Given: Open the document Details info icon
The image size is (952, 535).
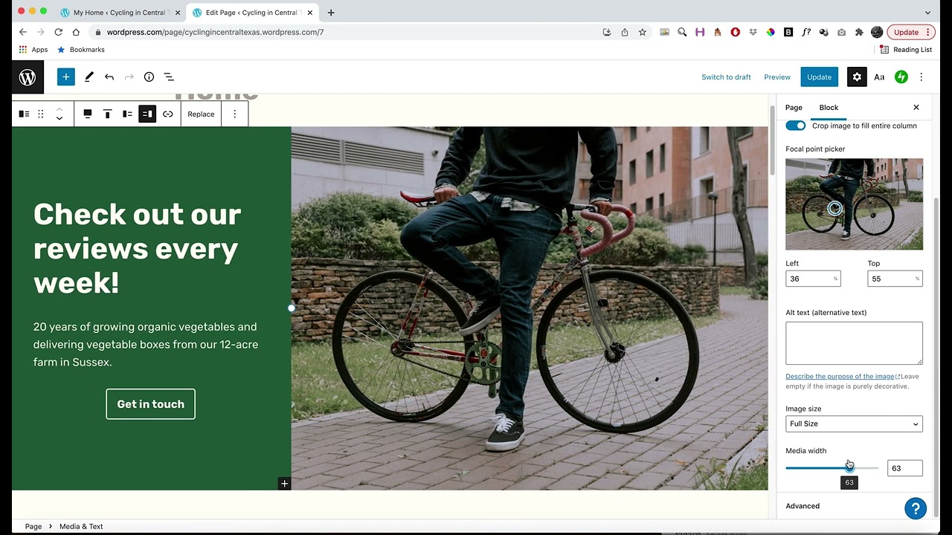Looking at the screenshot, I should (x=149, y=77).
